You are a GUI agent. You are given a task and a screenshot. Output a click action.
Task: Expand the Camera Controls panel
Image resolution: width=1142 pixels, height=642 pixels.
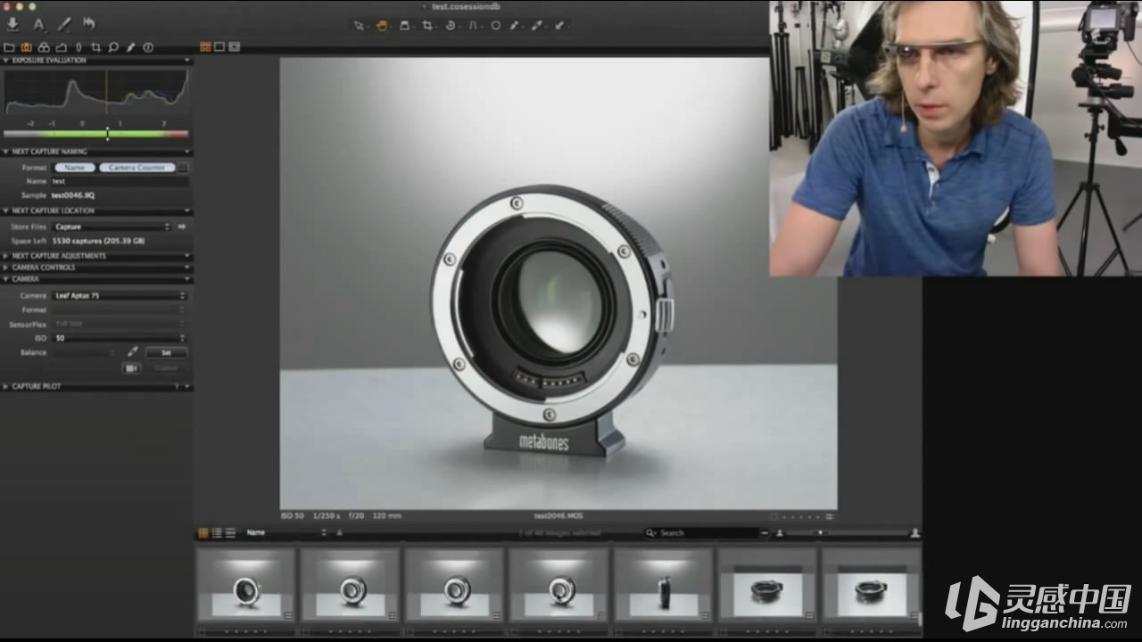point(6,267)
